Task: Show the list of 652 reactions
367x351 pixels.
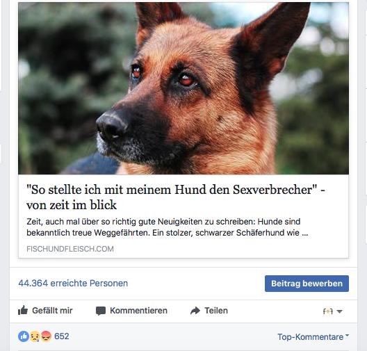Action: tap(62, 336)
